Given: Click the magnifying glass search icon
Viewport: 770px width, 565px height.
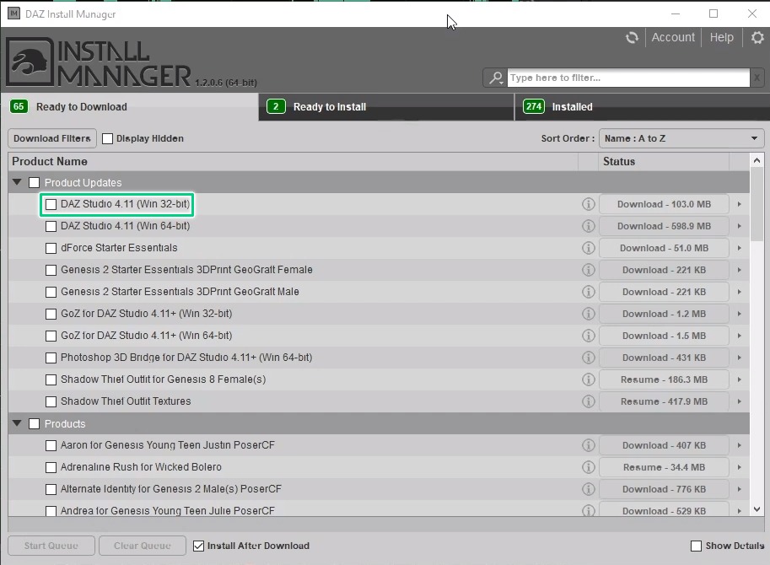Looking at the screenshot, I should 495,77.
